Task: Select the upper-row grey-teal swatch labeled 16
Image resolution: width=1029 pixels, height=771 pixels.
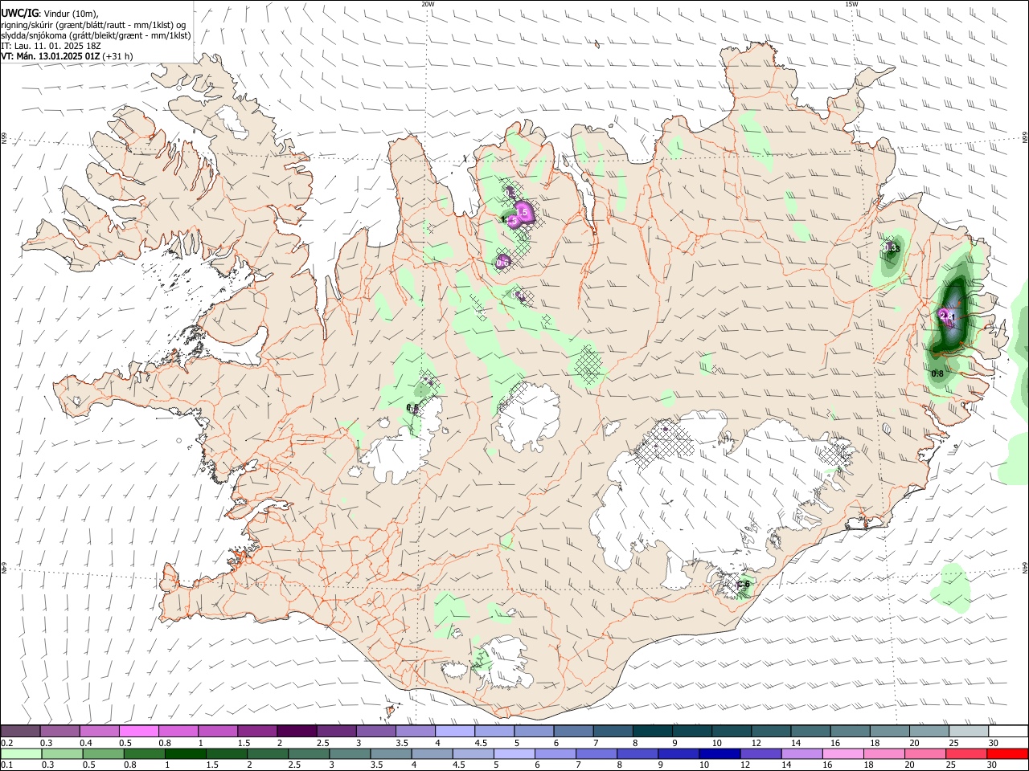Action: pos(849,732)
